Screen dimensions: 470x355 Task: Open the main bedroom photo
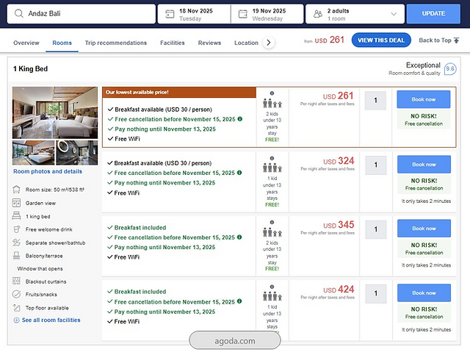(55, 112)
